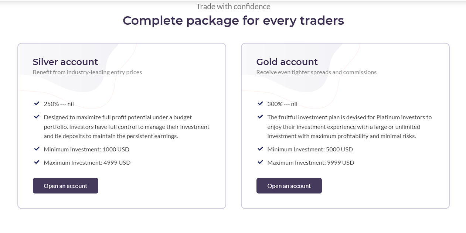The width and height of the screenshot is (466, 233).
Task: Click checkmark beside Maximum Investment 4999 USD
Action: click(37, 162)
